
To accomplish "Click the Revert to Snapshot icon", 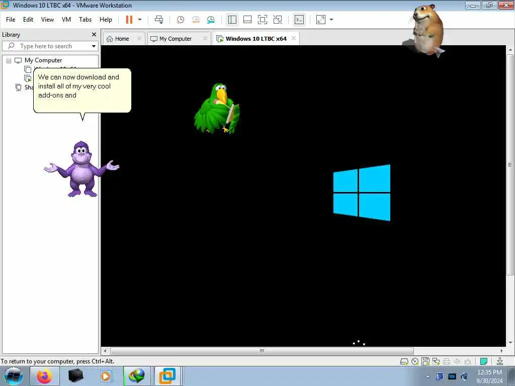I will coord(196,20).
